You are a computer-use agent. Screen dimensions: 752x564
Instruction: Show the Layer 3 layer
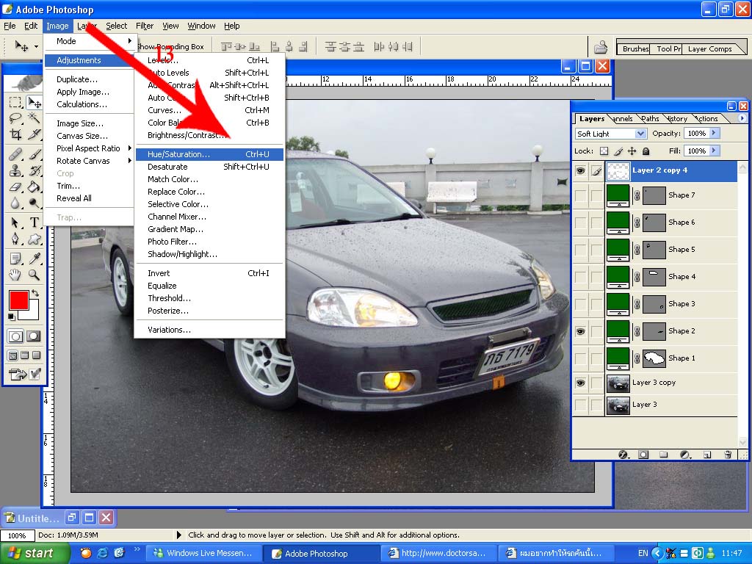click(x=580, y=405)
